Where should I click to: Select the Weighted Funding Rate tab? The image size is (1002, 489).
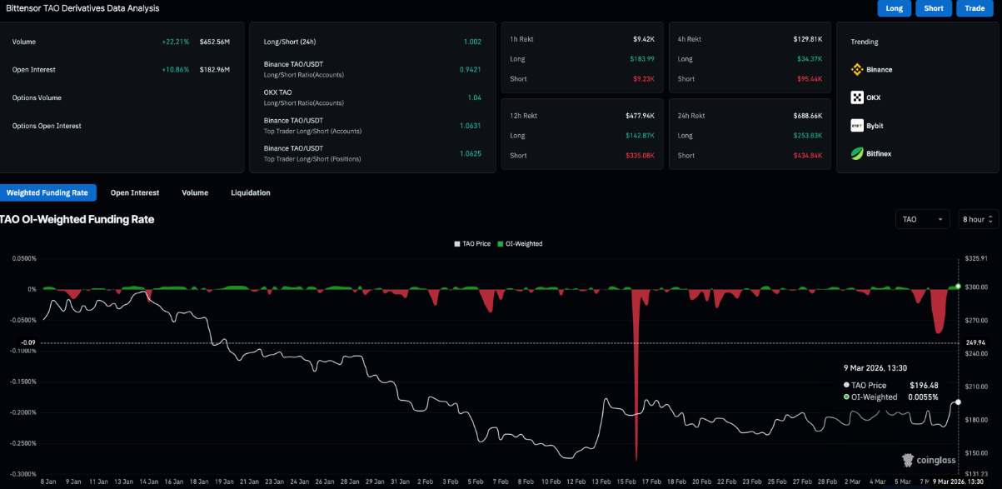[x=47, y=192]
